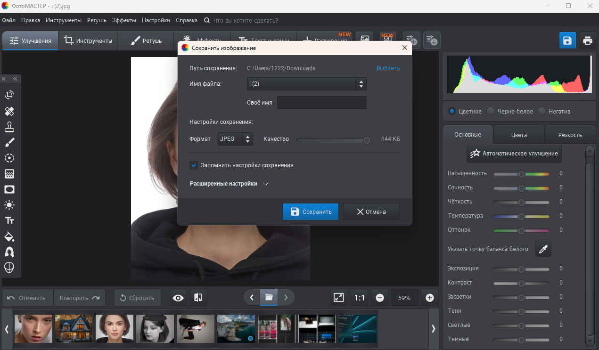This screenshot has height=350, width=599.
Task: Select the hair silhouette tool
Action: pos(9,252)
